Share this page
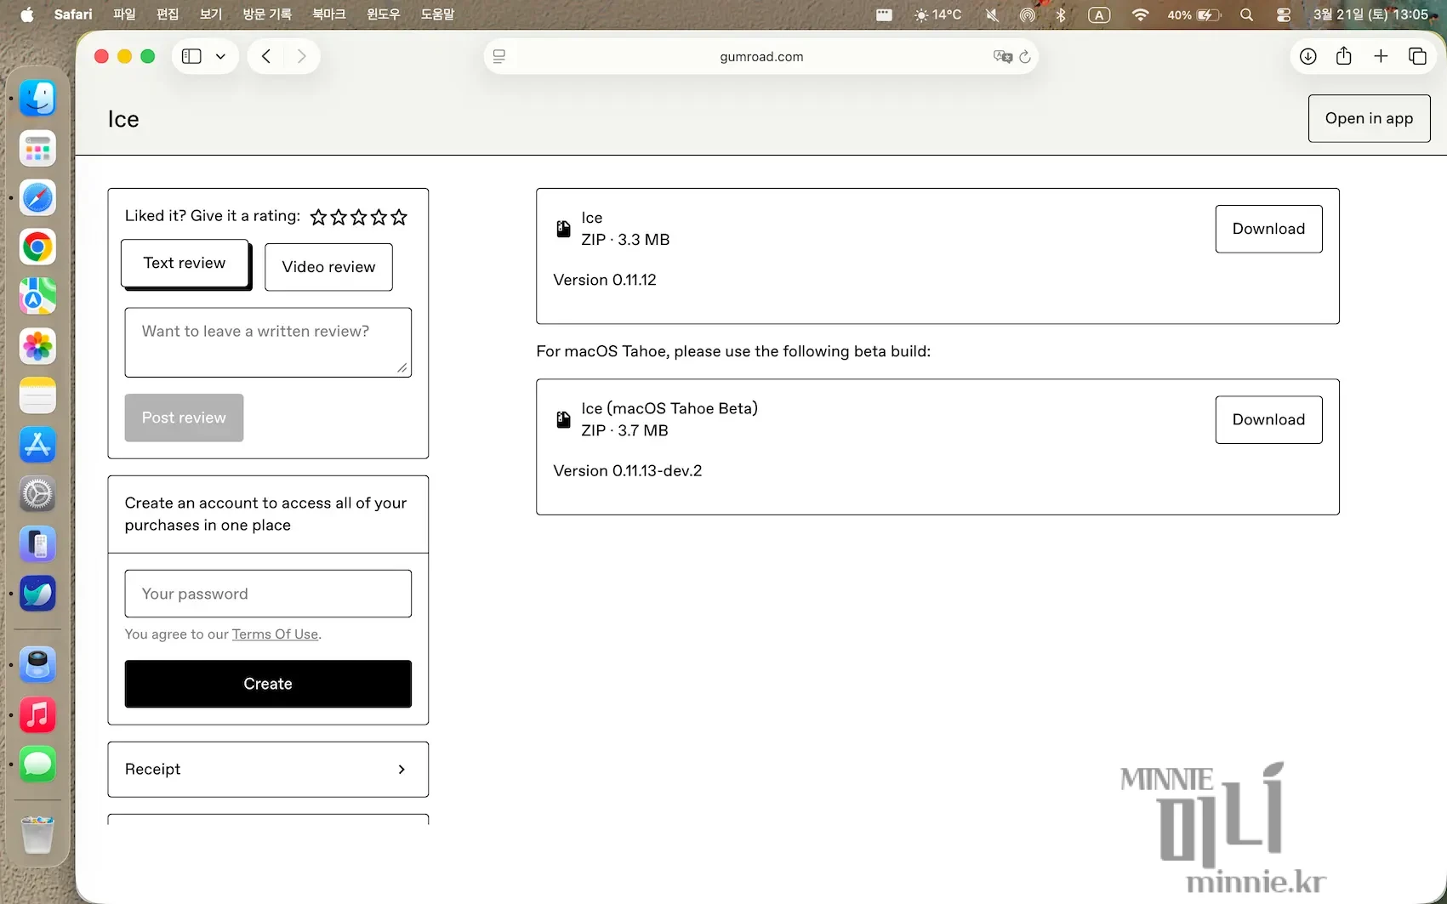 point(1344,56)
